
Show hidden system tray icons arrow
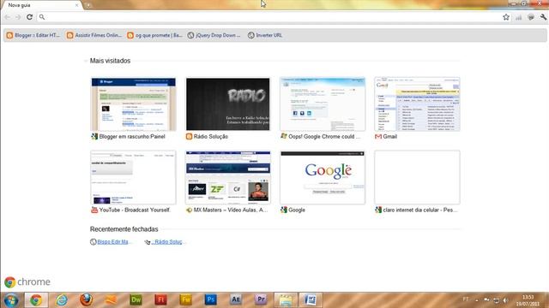pyautogui.click(x=477, y=300)
